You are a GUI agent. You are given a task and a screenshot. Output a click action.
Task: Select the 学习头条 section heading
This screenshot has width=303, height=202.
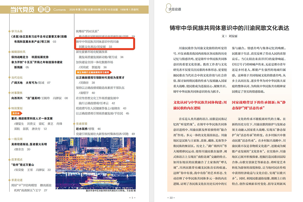click(x=17, y=31)
